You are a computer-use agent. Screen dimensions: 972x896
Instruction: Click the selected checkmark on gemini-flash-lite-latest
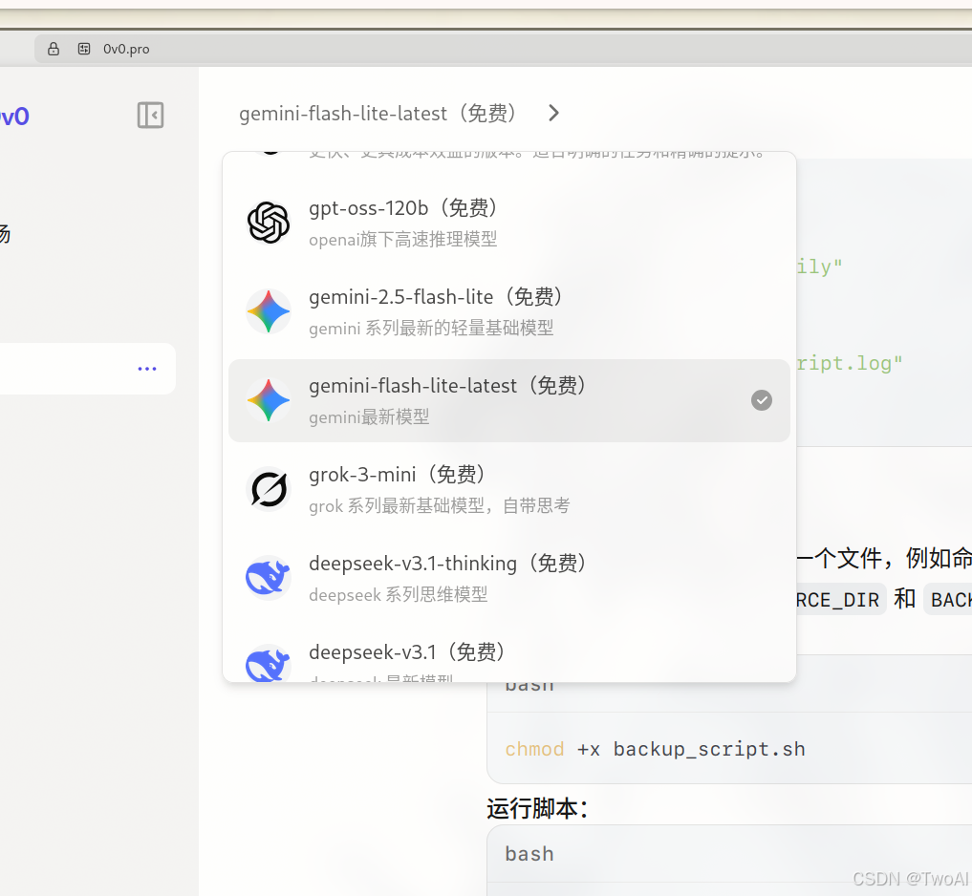coord(762,400)
